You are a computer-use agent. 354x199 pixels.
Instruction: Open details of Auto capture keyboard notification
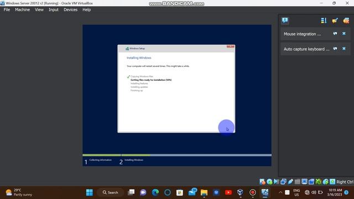pyautogui.click(x=306, y=49)
